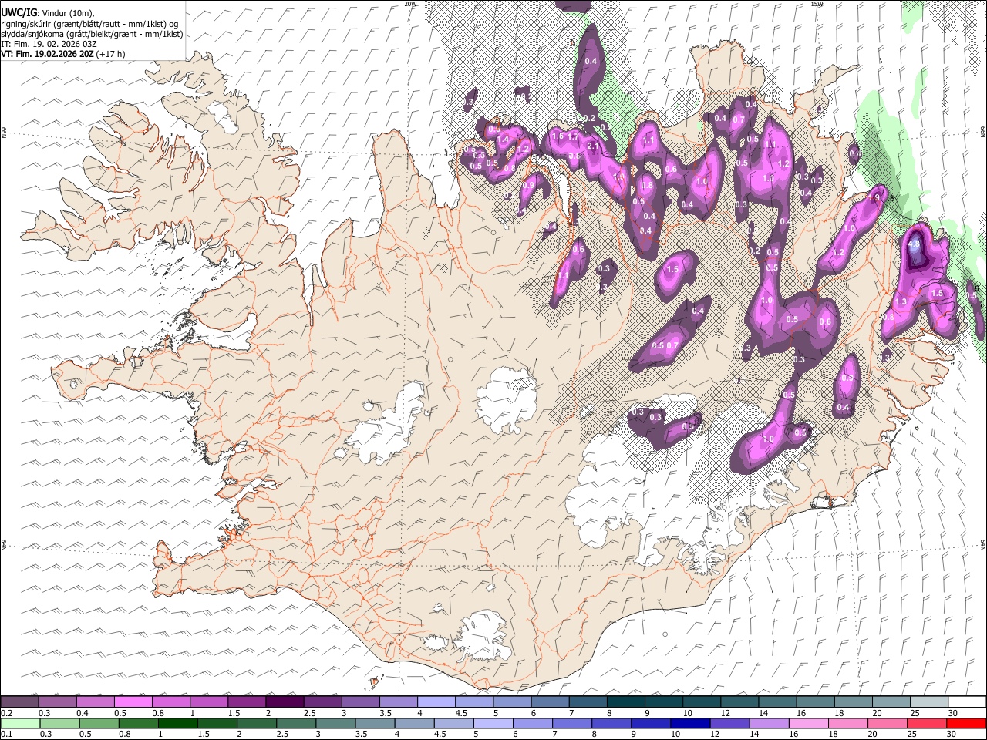Click the '0.2' label under upper legend
This screenshot has height=740, width=987.
click(6, 712)
